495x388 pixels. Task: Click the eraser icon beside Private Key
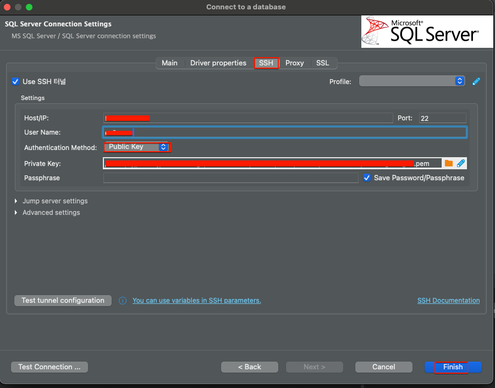click(x=461, y=163)
